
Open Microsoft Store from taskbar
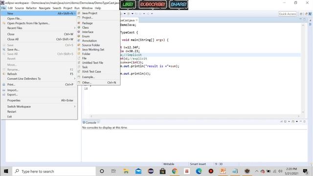[x=163, y=171]
